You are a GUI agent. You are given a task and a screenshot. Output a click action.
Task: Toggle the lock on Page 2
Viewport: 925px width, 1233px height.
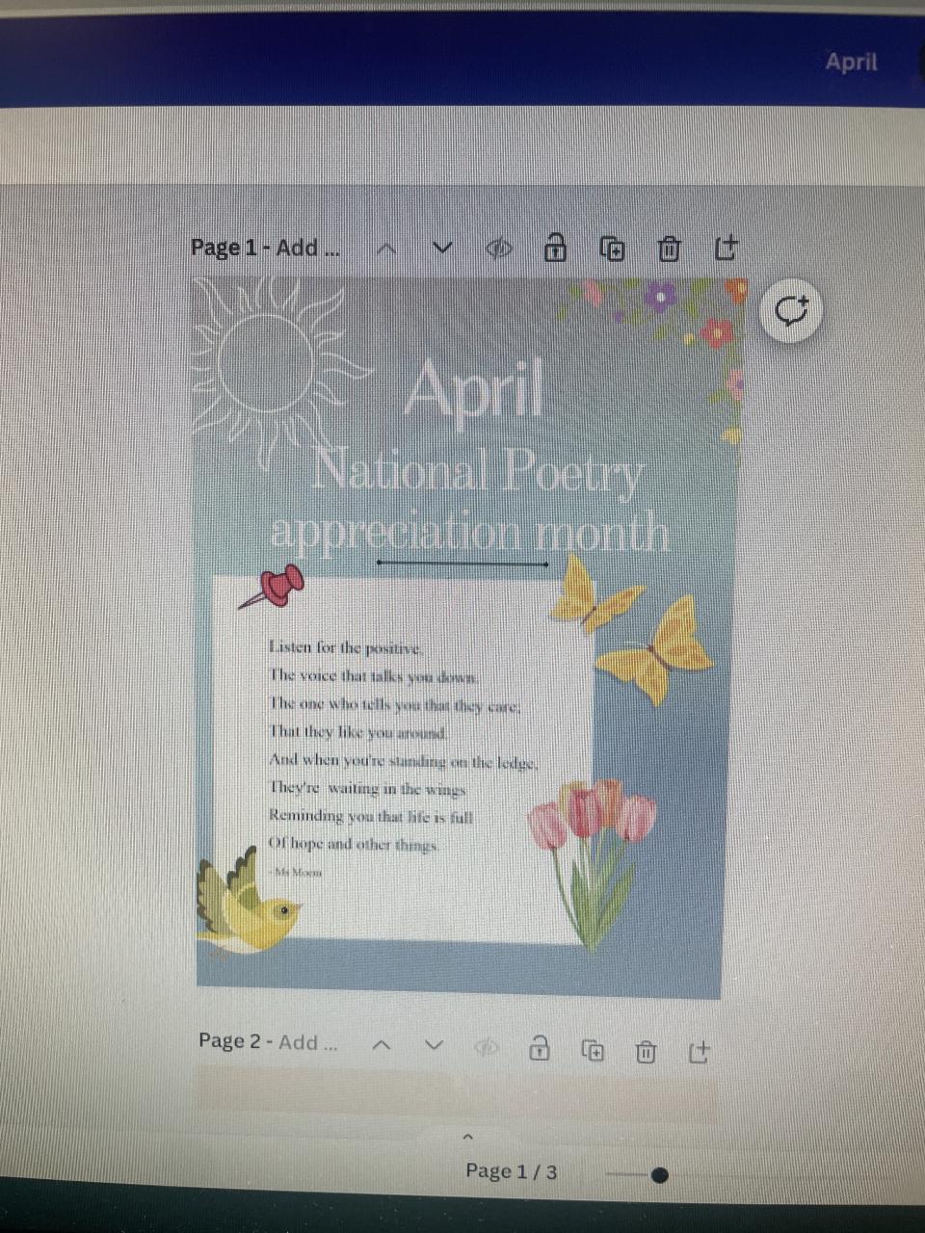tap(541, 1048)
